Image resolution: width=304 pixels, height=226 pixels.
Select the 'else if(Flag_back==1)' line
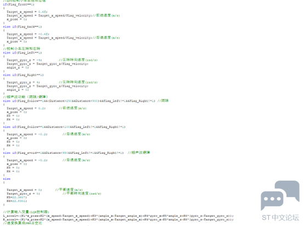pyautogui.click(x=22, y=27)
